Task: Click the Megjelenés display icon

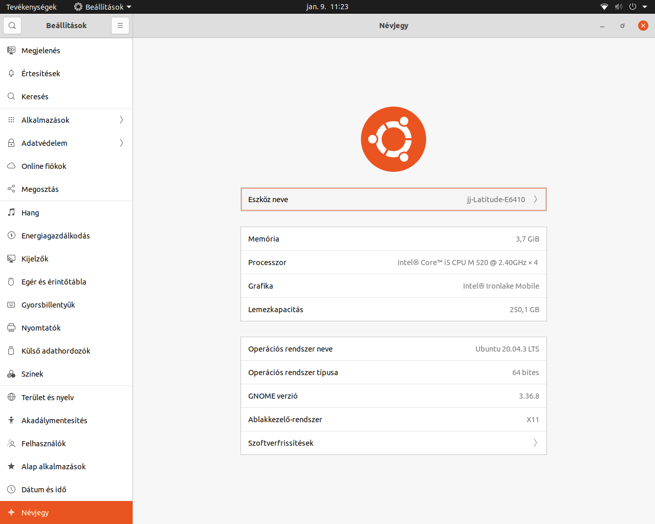Action: (11, 50)
